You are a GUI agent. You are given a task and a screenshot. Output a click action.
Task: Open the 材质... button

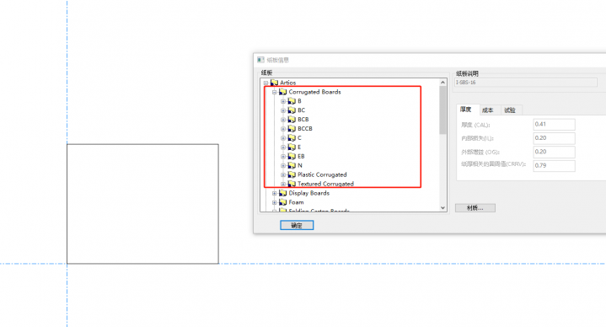[x=475, y=208]
